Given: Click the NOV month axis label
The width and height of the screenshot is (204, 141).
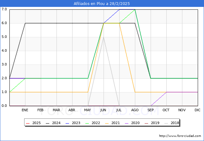Looking at the screenshot, I should [182, 110].
